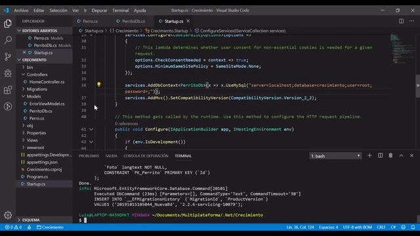Switch to the Salida panel tab
420x236 pixels.
click(x=111, y=156)
